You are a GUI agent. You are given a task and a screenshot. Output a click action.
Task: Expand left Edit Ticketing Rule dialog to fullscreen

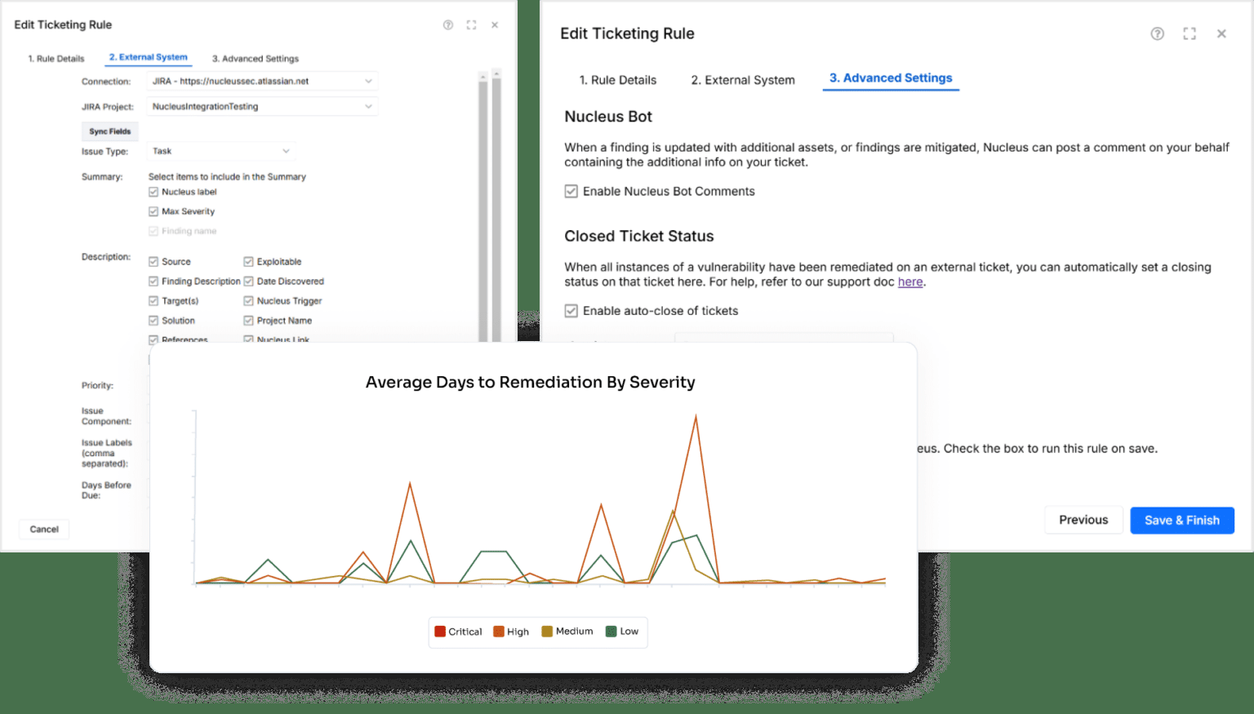click(x=471, y=25)
